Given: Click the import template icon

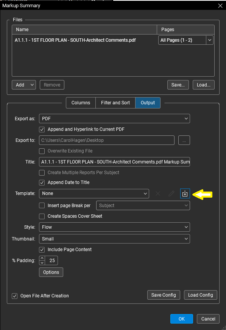Looking at the screenshot, I should click(x=185, y=193).
